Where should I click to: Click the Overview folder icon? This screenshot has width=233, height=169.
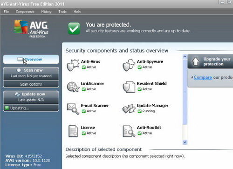pos(20,59)
